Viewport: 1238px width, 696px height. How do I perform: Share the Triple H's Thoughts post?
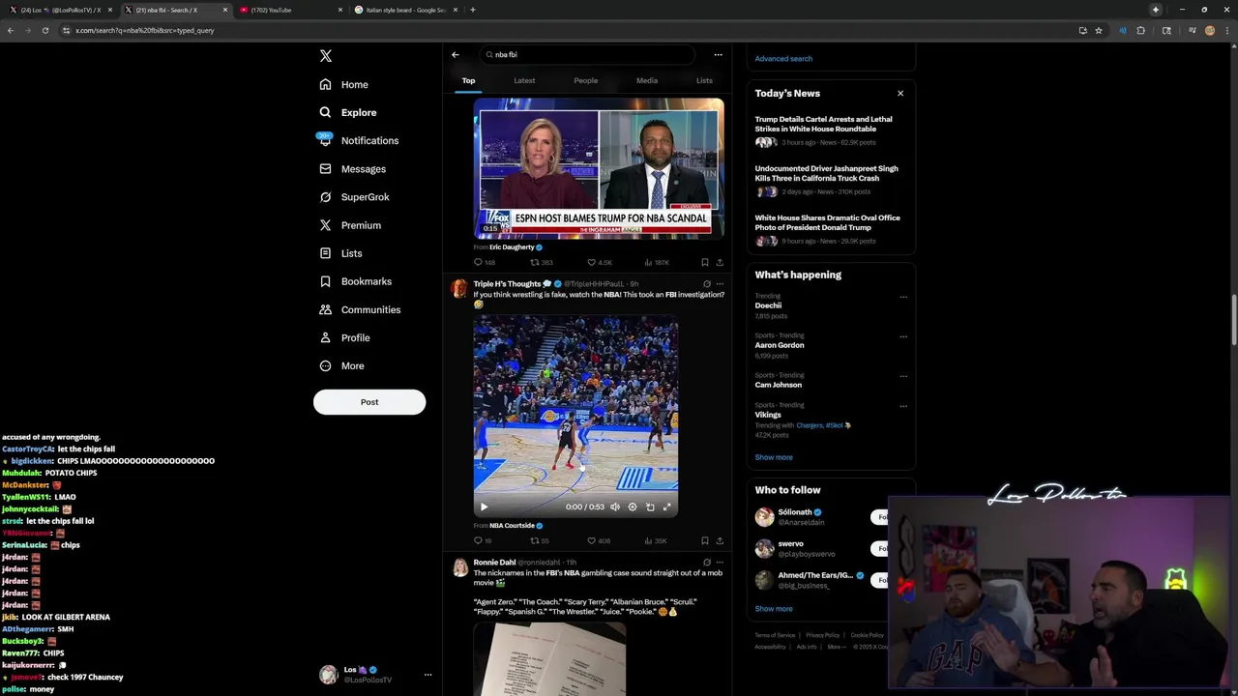pyautogui.click(x=719, y=540)
